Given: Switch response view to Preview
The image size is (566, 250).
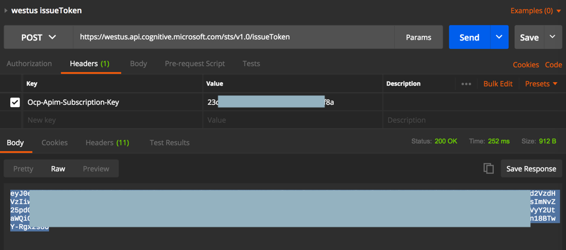Looking at the screenshot, I should [95, 168].
